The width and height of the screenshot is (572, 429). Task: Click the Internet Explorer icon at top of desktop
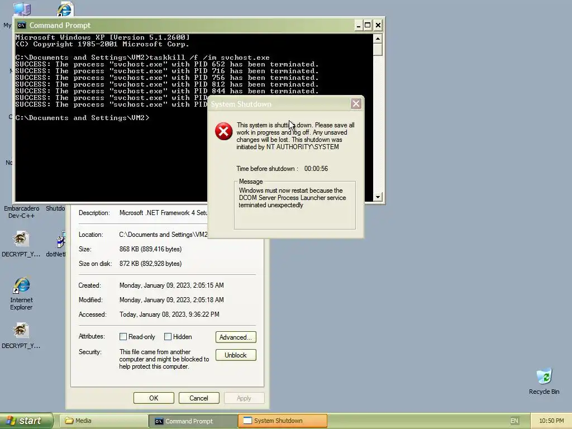tap(65, 9)
